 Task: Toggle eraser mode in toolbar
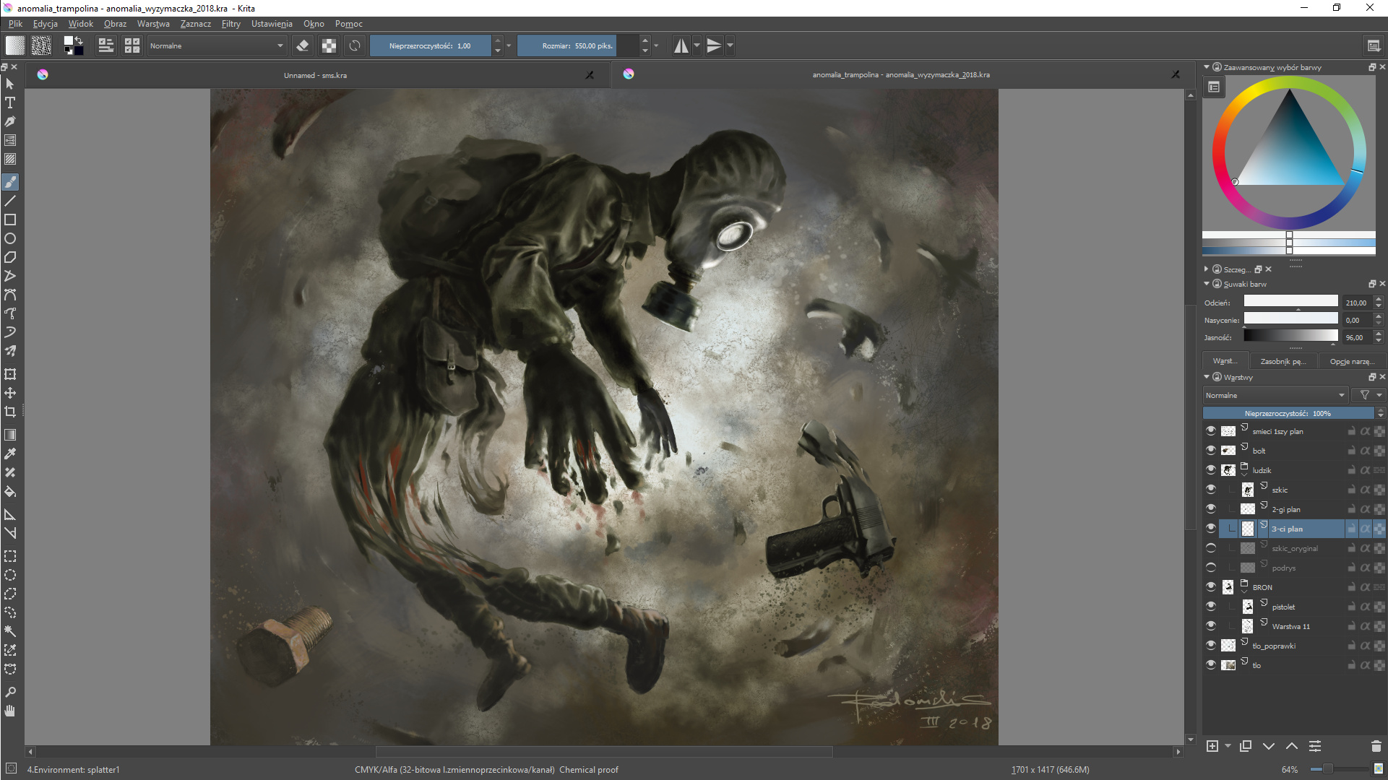(303, 45)
